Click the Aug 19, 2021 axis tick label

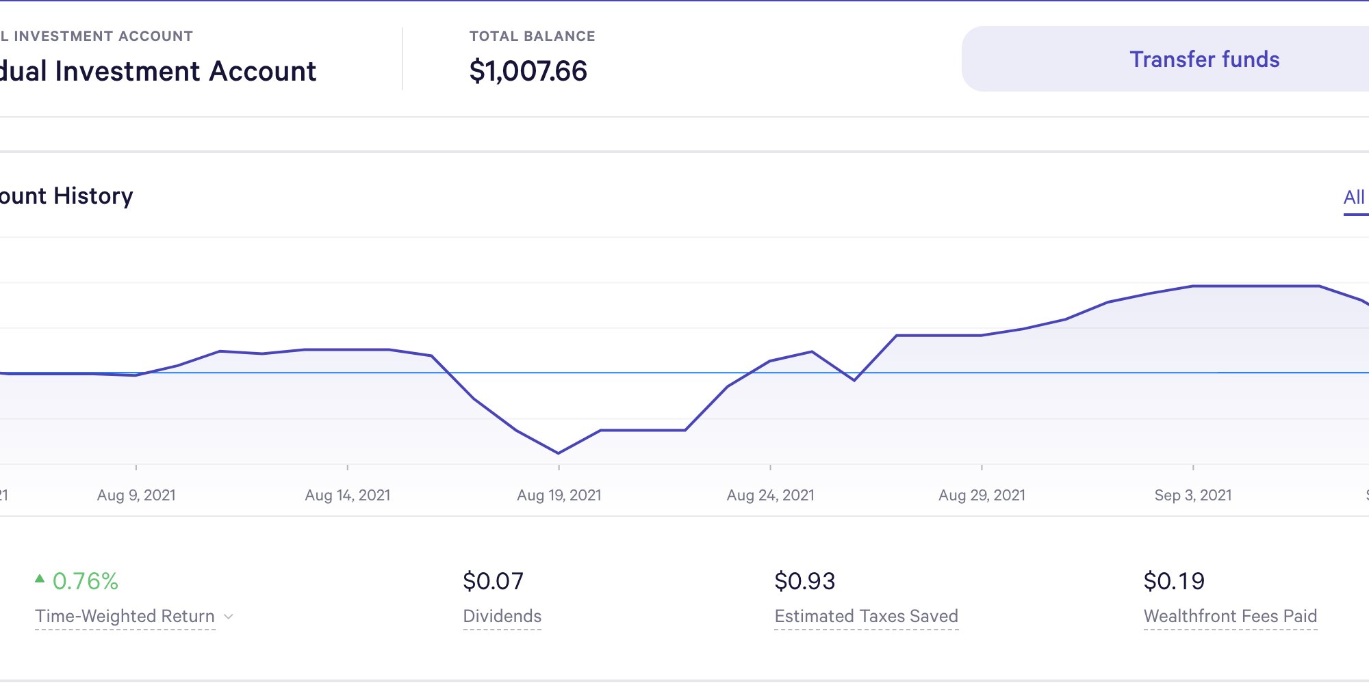pyautogui.click(x=559, y=496)
